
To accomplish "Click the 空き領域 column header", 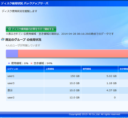I will (123, 69).
